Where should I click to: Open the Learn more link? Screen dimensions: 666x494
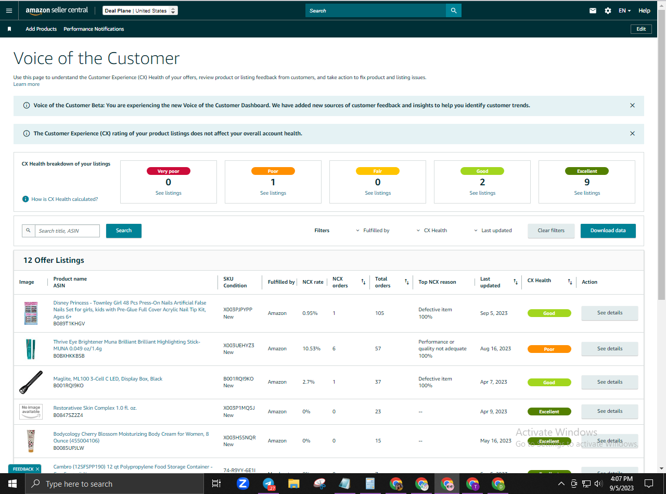tap(27, 84)
